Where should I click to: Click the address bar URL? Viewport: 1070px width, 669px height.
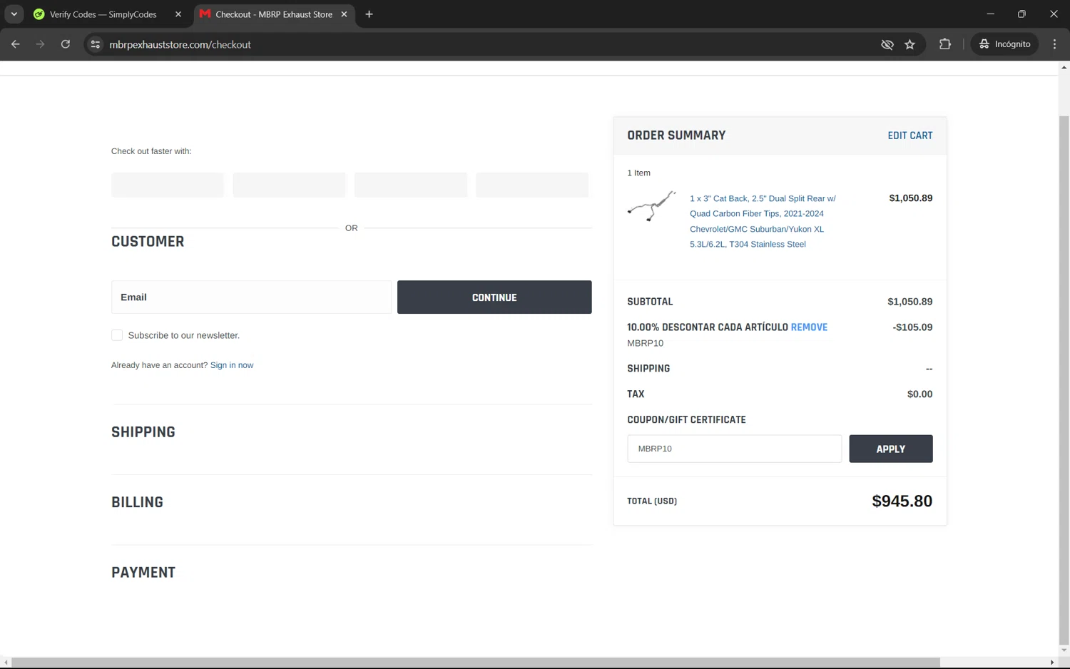pos(180,44)
